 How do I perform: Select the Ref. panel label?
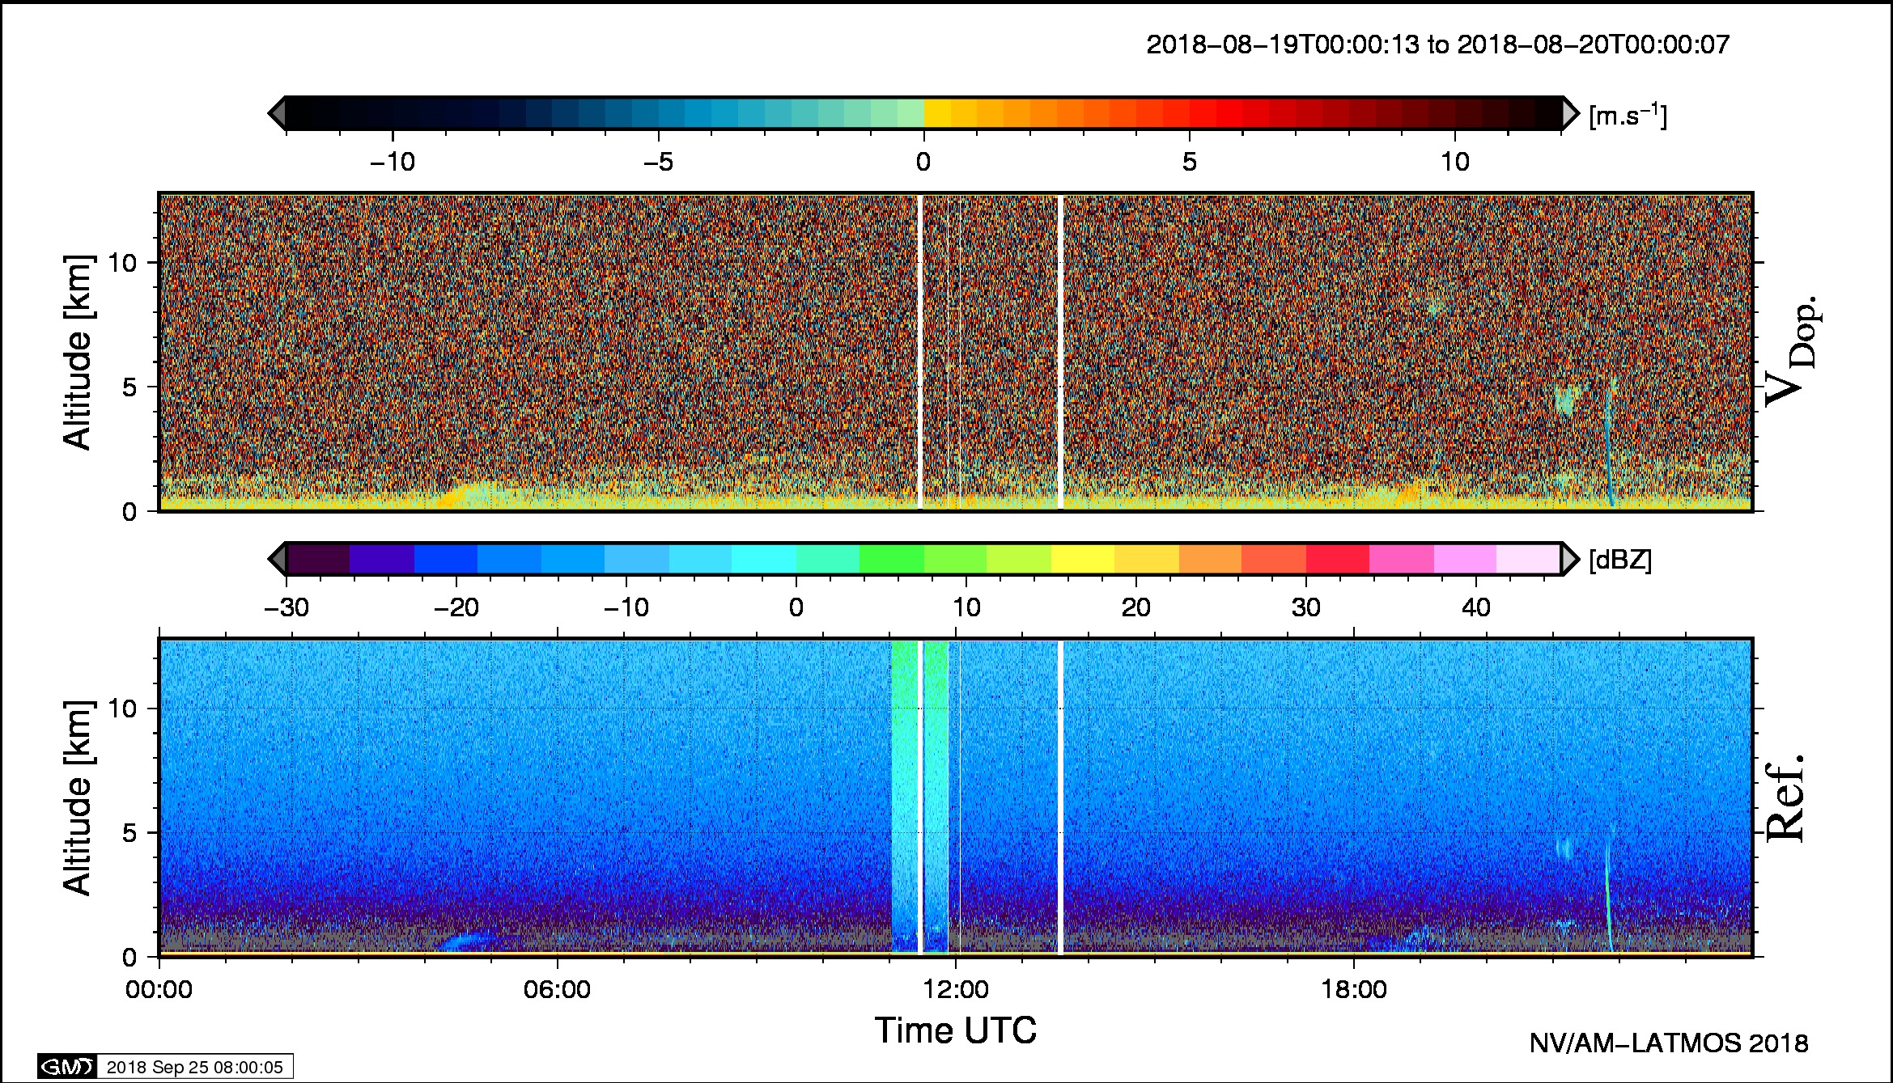(x=1785, y=797)
